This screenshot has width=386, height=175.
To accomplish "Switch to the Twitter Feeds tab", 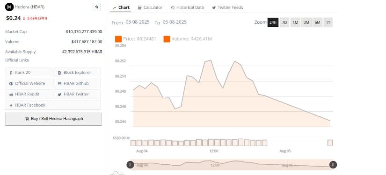I will point(227,7).
